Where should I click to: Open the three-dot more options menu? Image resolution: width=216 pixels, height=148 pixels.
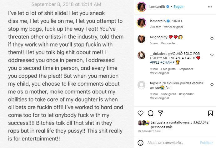pyautogui.click(x=209, y=7)
